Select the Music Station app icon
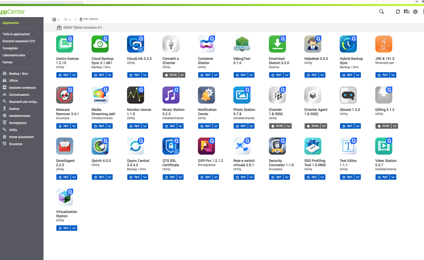The image size is (424, 260). tap(171, 95)
